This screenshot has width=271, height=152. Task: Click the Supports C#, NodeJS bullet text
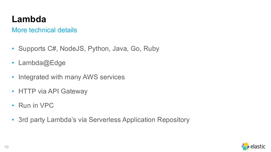(x=89, y=49)
